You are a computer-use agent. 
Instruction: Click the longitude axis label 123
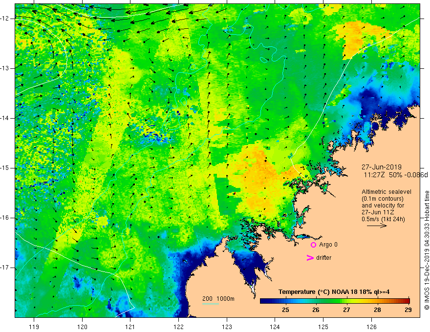[227, 327]
